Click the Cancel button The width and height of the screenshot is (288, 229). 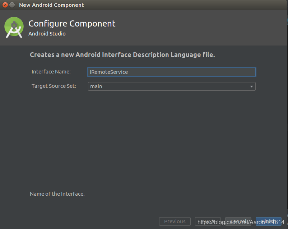click(x=238, y=221)
